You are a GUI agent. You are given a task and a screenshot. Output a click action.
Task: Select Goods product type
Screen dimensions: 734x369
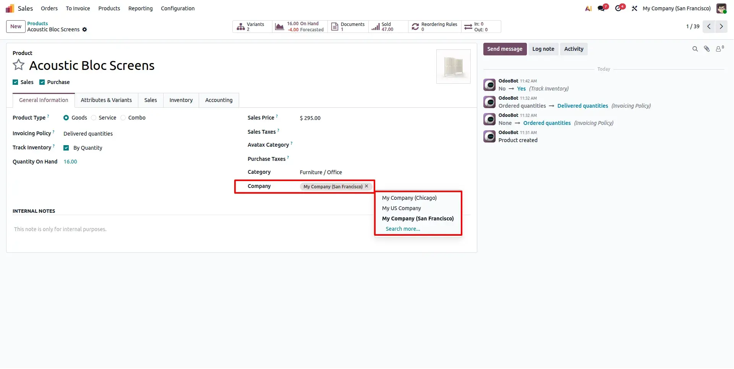click(66, 118)
